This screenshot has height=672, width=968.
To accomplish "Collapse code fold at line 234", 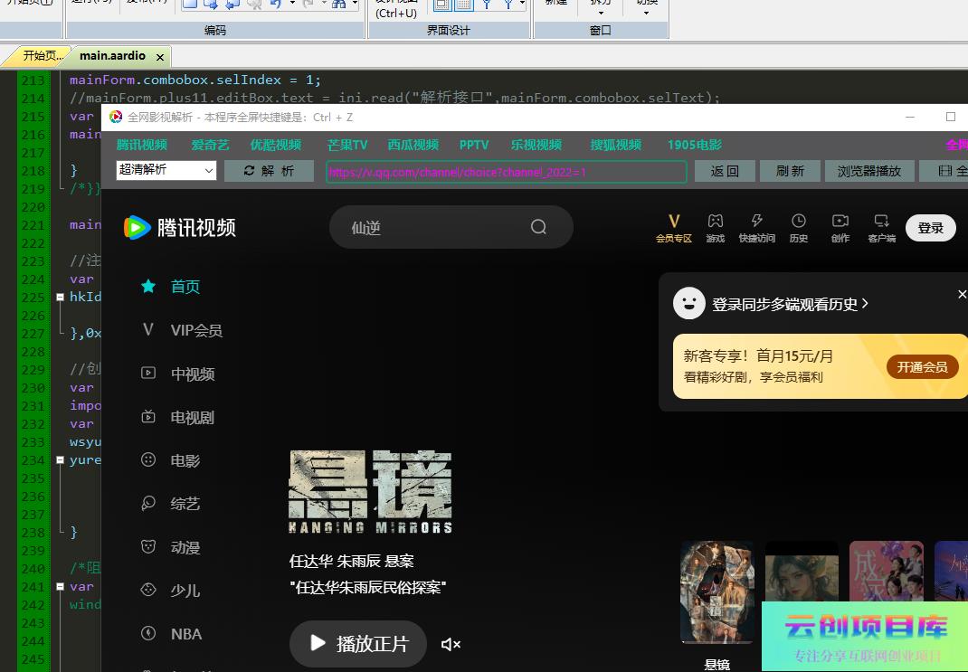I will coord(61,459).
